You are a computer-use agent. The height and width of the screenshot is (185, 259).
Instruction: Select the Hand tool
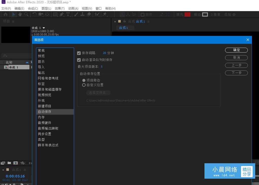pyautogui.click(x=20, y=14)
